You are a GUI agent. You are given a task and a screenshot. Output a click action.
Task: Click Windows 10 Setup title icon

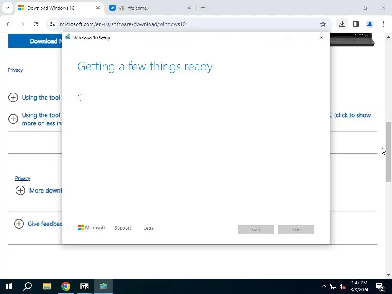[68, 38]
